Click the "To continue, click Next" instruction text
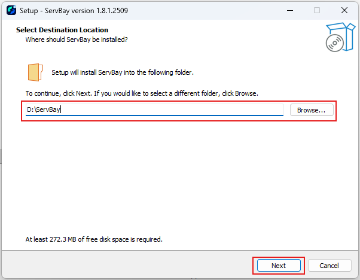 point(141,94)
